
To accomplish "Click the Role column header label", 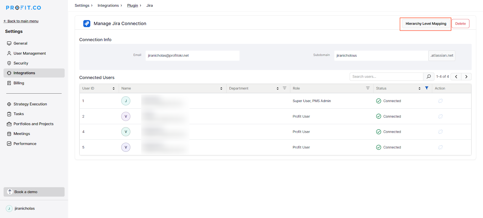I will [x=296, y=88].
